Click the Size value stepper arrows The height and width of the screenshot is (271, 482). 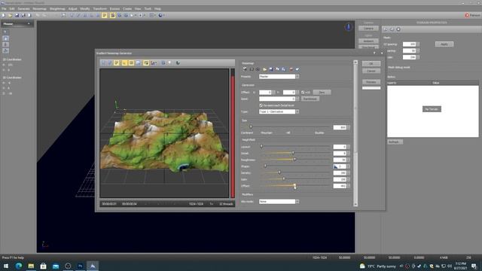pyautogui.click(x=348, y=127)
